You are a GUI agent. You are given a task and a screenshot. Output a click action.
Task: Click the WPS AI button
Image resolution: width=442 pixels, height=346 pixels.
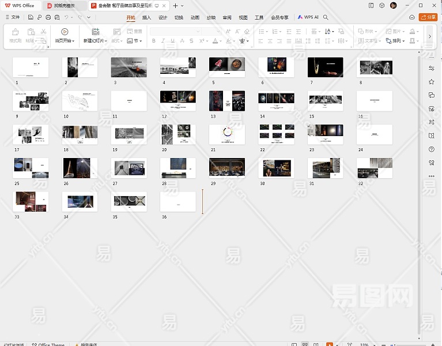(308, 17)
